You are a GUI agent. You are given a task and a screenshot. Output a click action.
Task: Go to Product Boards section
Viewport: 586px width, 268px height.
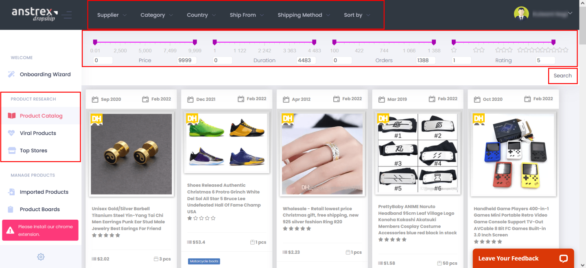tap(39, 210)
